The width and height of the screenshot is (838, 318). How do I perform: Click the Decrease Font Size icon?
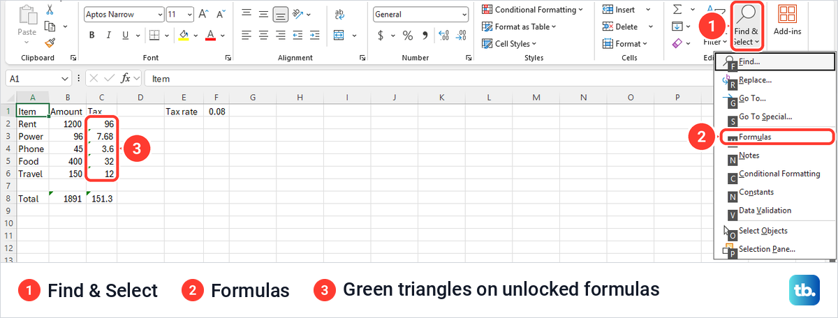220,14
